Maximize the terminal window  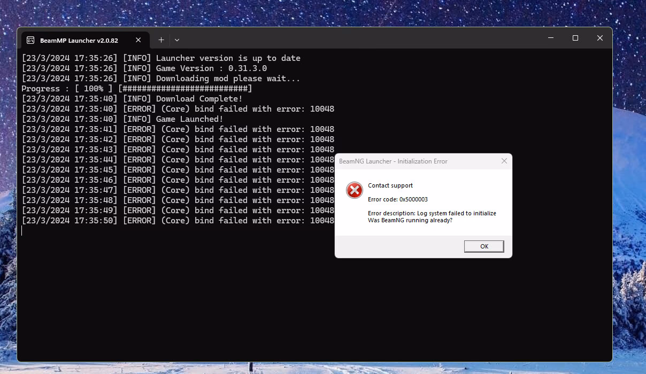pos(575,38)
